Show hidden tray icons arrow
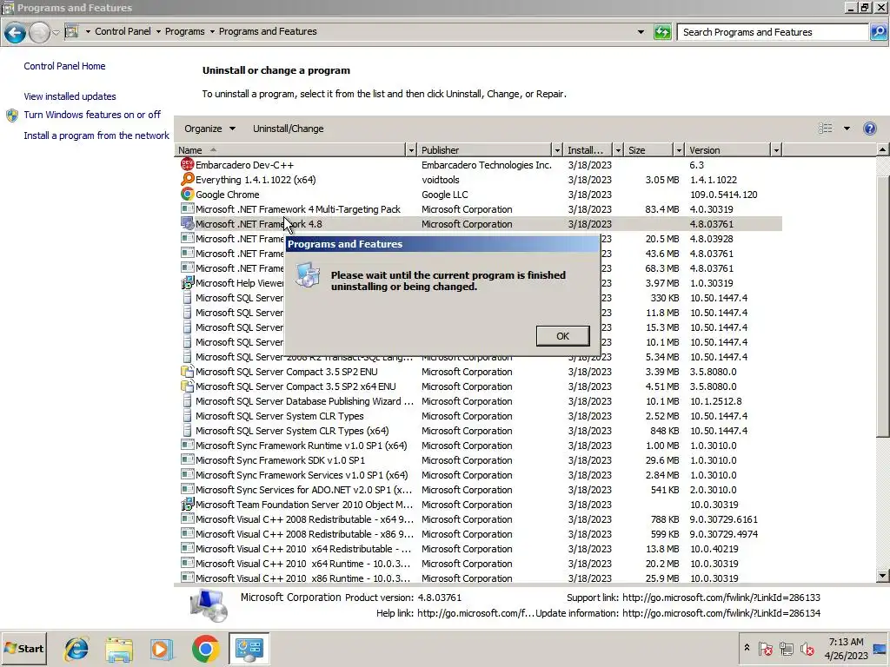 pos(747,648)
